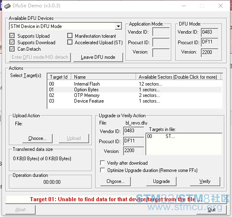Screen dimensions: 232x217
Task: Click the Abort button
Action: point(20,210)
